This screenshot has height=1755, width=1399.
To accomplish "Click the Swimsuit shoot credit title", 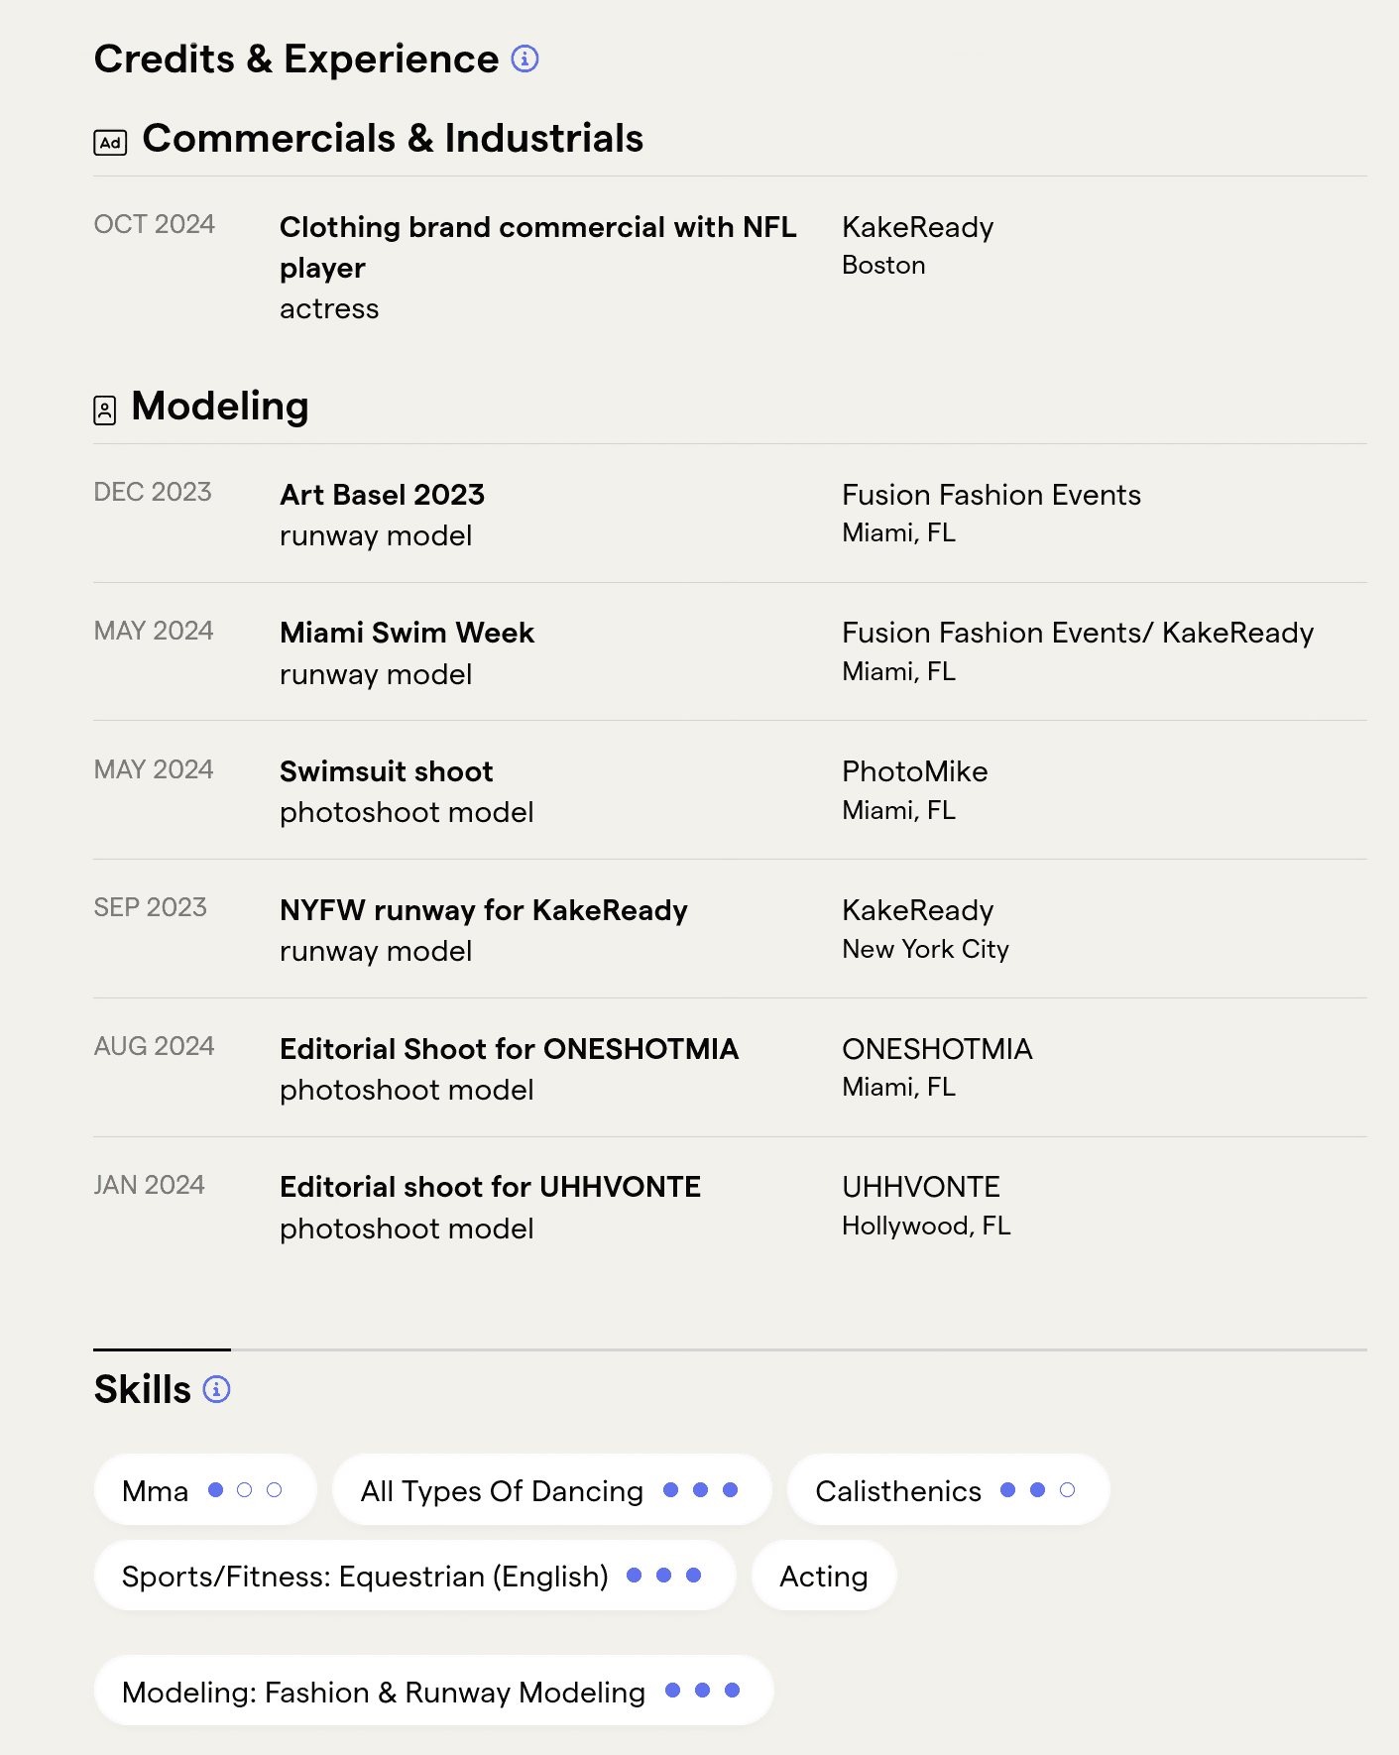I will coord(386,771).
